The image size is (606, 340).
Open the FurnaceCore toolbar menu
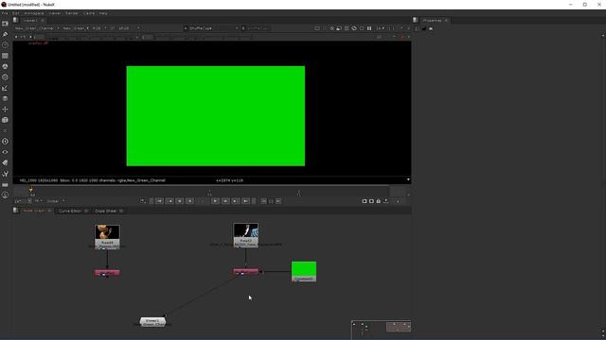(5, 195)
